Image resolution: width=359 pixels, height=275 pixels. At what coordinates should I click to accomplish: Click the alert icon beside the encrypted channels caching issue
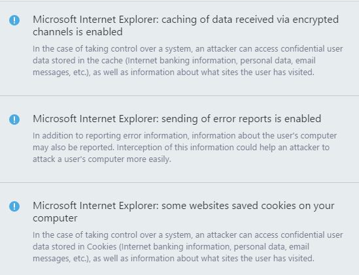[x=14, y=20]
